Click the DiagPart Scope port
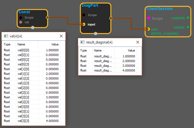Viewport: 194px width, 128px height. tap(84, 15)
